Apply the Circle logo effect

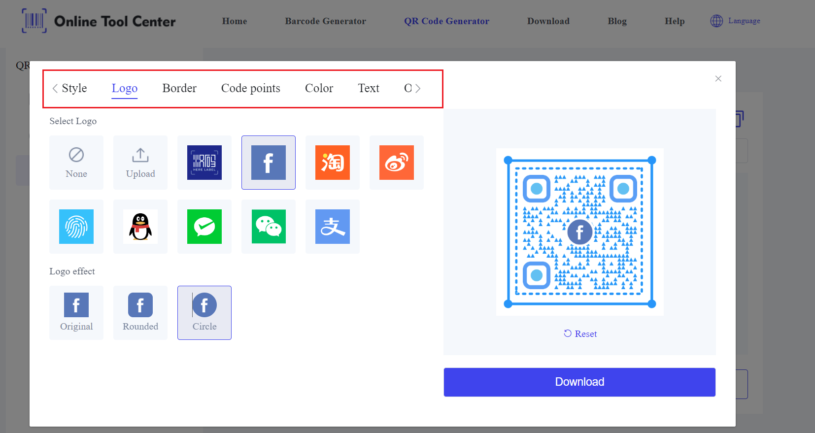coord(204,313)
